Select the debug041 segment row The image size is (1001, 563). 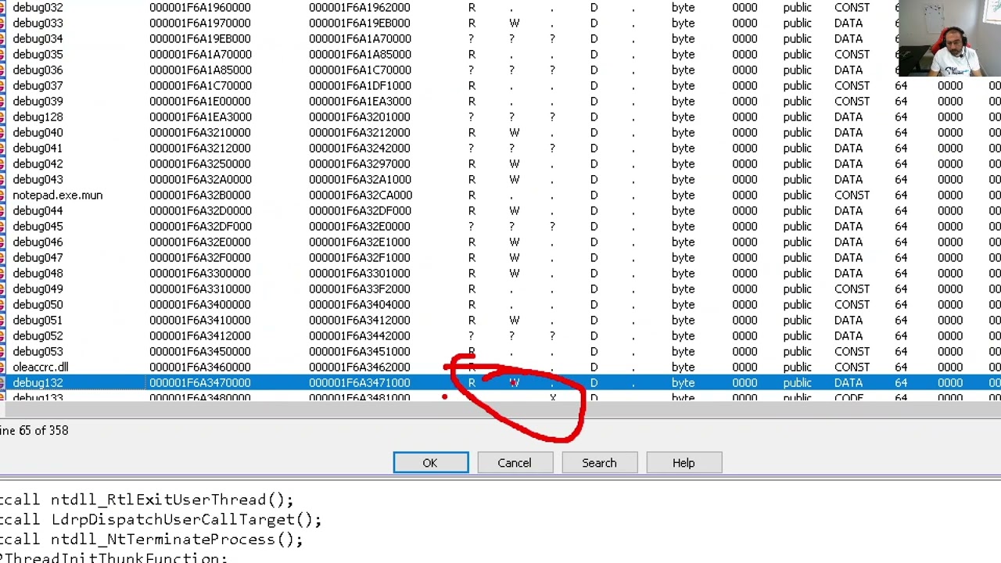click(x=500, y=148)
